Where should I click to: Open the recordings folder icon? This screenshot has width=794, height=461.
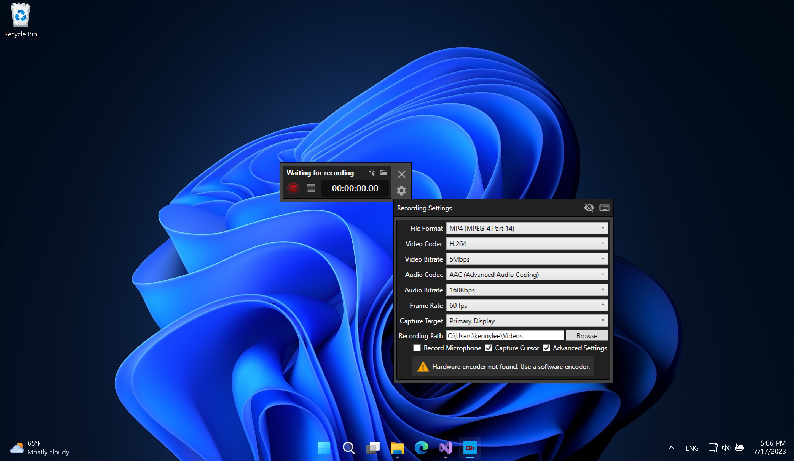[383, 172]
